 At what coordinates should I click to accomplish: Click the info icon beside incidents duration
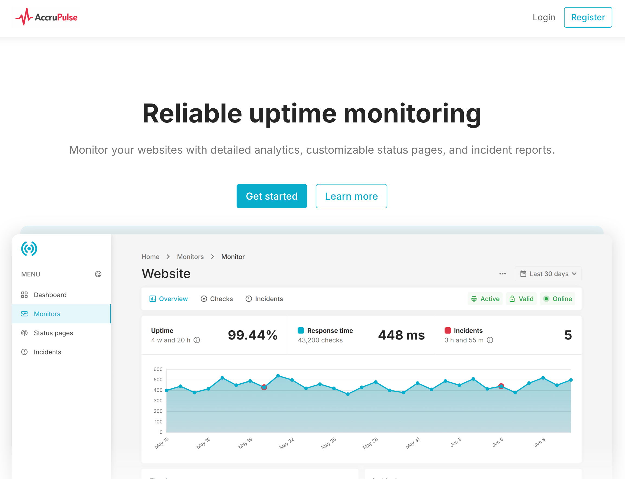490,340
